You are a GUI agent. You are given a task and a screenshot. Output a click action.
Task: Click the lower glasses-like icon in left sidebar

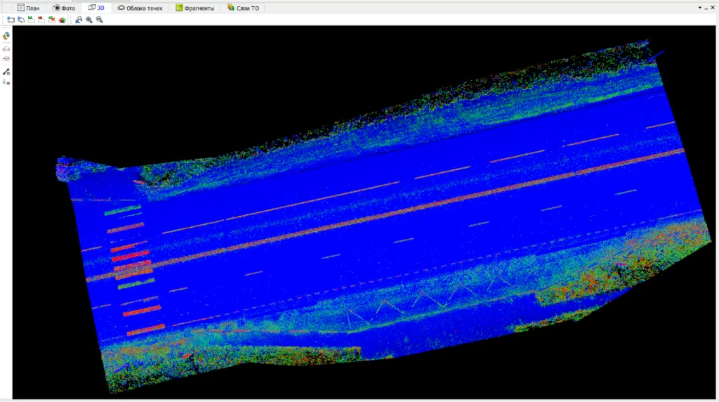coord(6,59)
